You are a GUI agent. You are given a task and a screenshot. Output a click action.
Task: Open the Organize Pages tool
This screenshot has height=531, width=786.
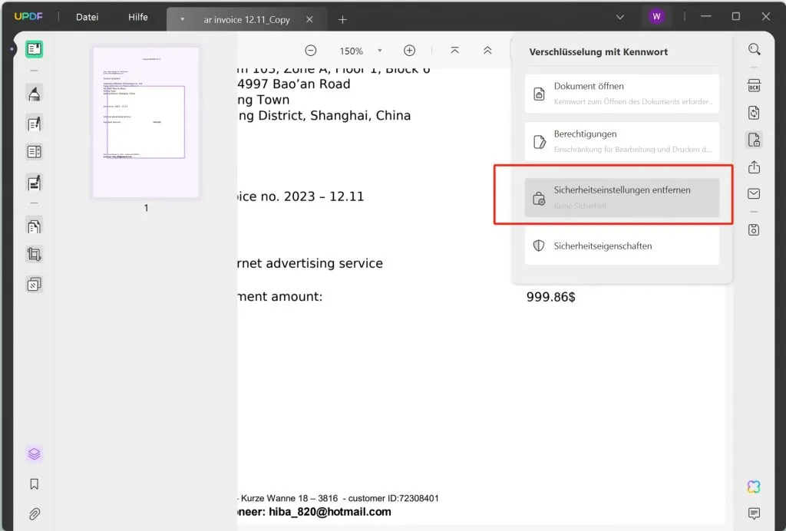34,226
